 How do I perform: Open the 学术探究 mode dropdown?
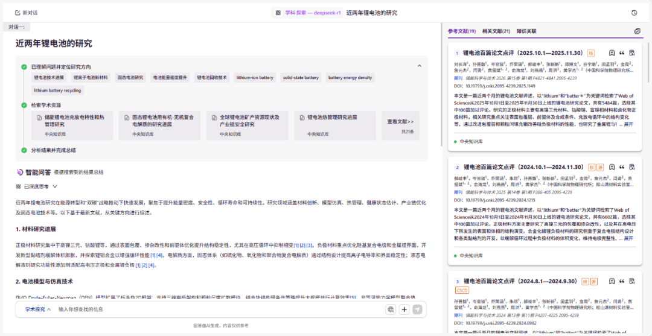click(x=37, y=309)
